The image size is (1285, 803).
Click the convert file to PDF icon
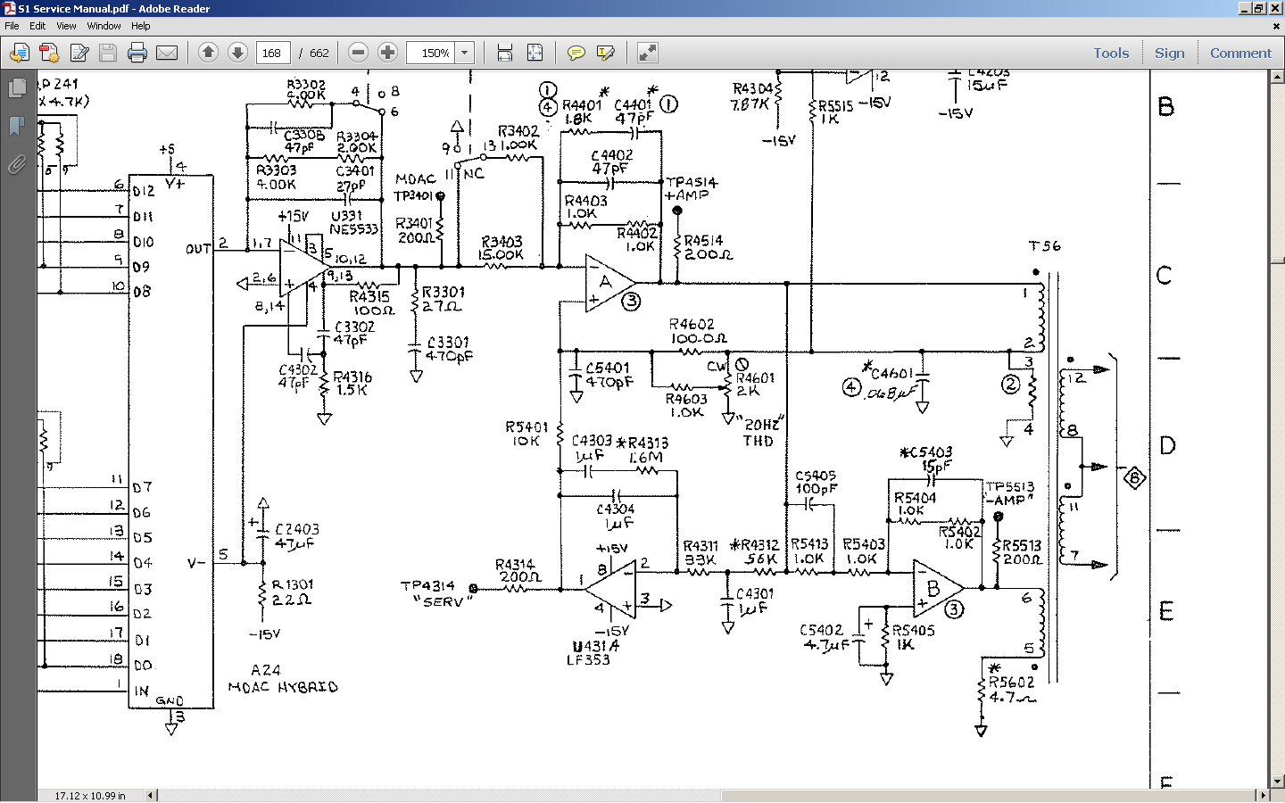[x=49, y=53]
